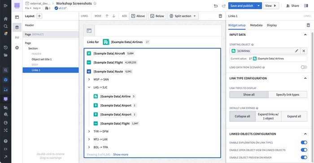This screenshot has width=314, height=163.
Task: Disable exploration on link types
Action: click(x=304, y=142)
